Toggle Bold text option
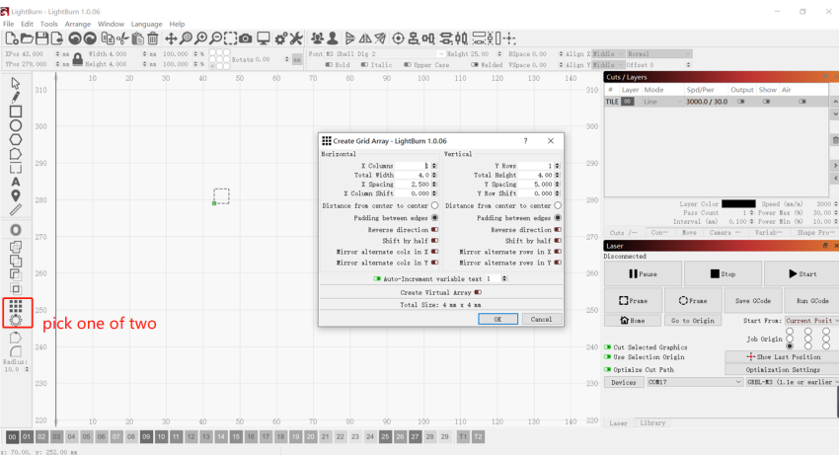Screen dimensions: 840x456 [x=329, y=65]
